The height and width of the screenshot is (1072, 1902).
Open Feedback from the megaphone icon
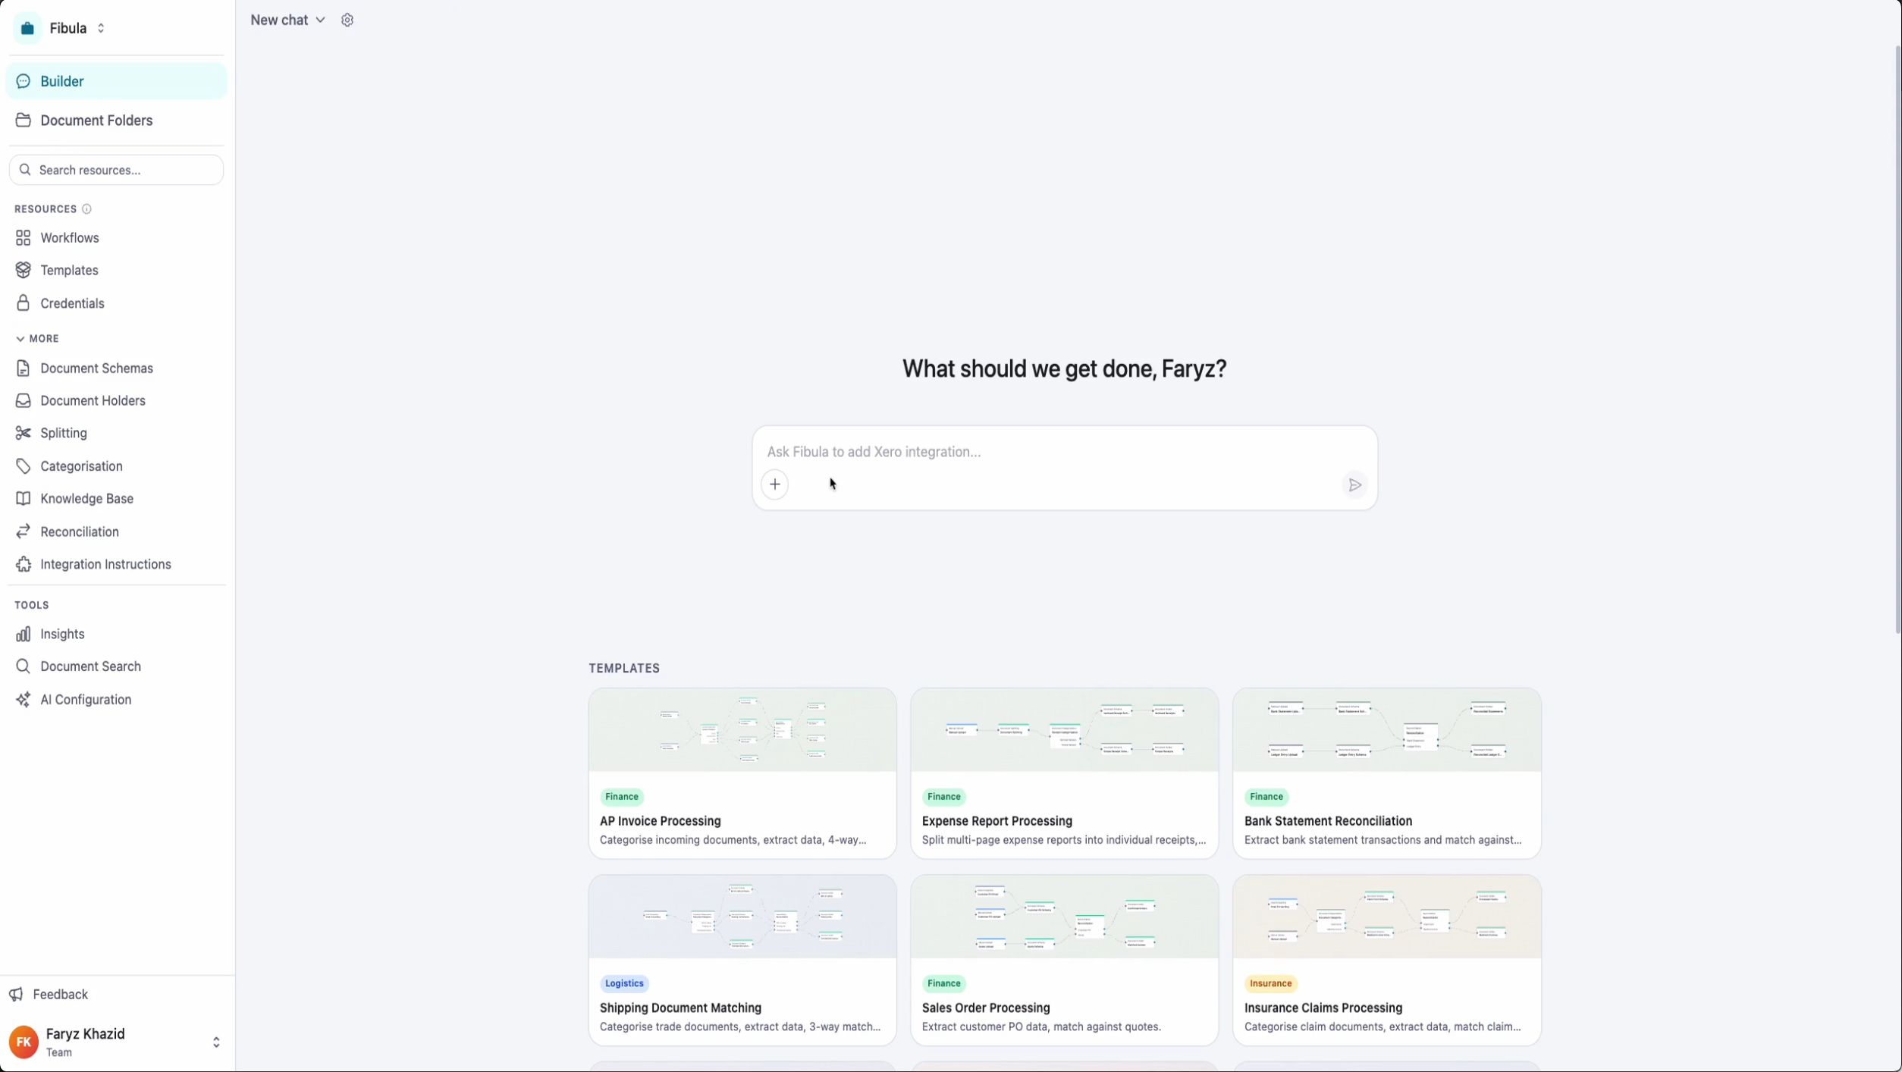tap(17, 994)
